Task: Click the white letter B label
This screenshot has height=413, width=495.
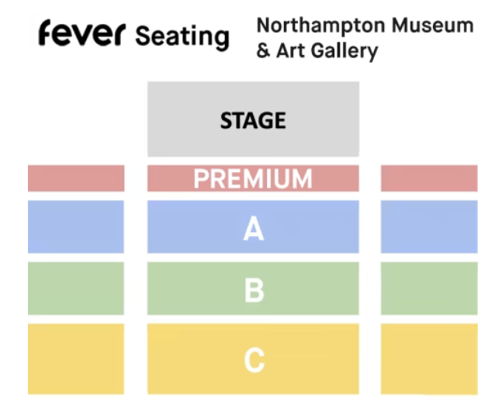Action: click(254, 291)
